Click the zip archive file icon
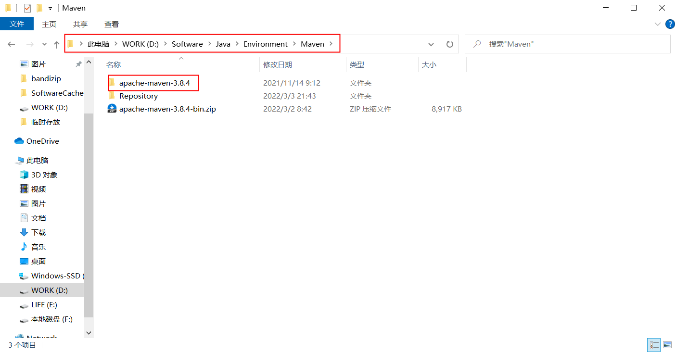 (112, 109)
